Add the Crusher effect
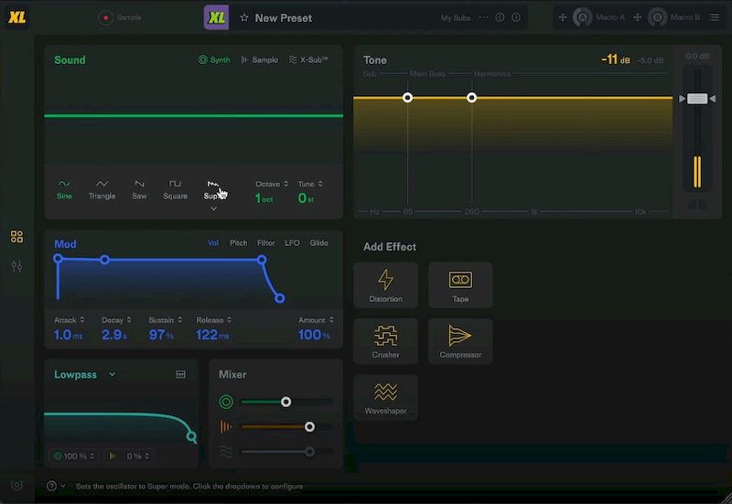This screenshot has height=504, width=732. point(385,340)
